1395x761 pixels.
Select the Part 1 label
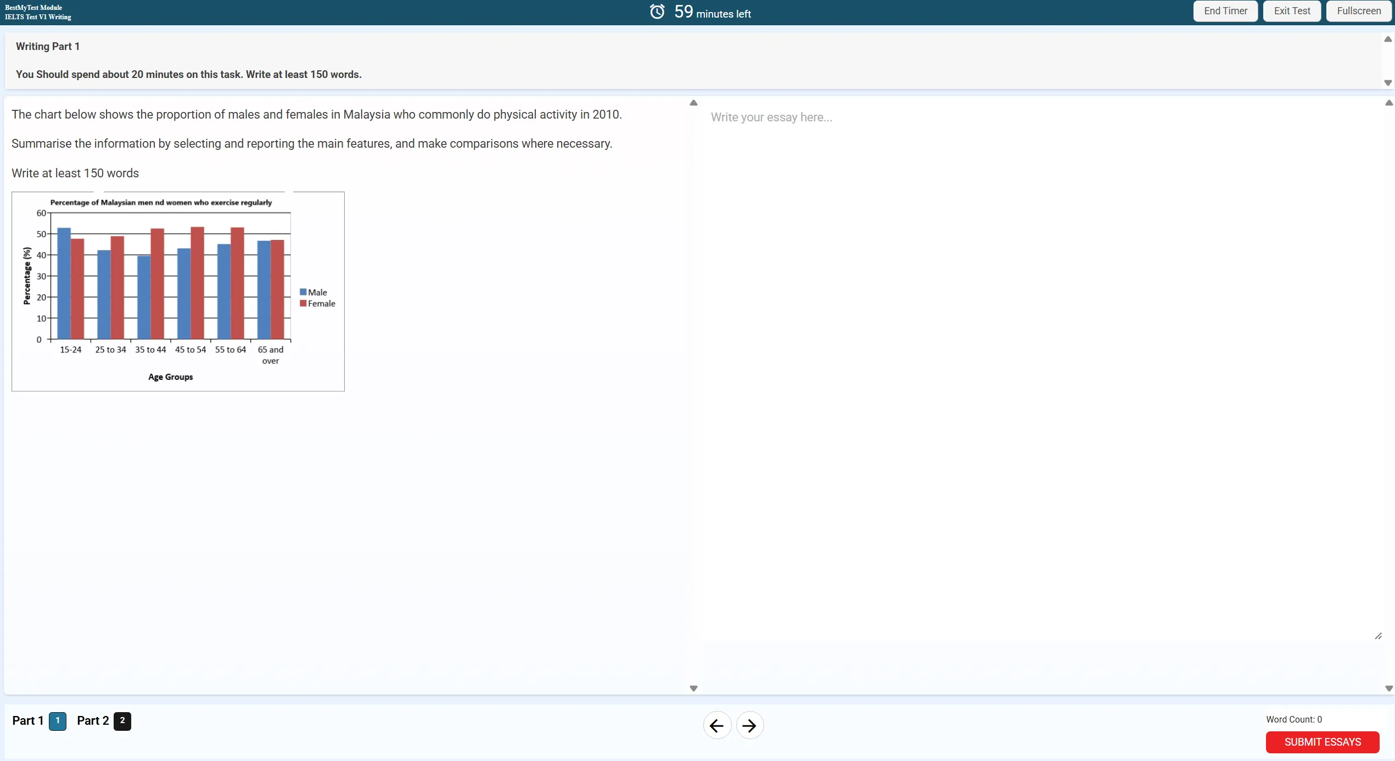click(28, 720)
